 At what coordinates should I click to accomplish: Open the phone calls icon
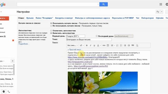tap(9, 92)
